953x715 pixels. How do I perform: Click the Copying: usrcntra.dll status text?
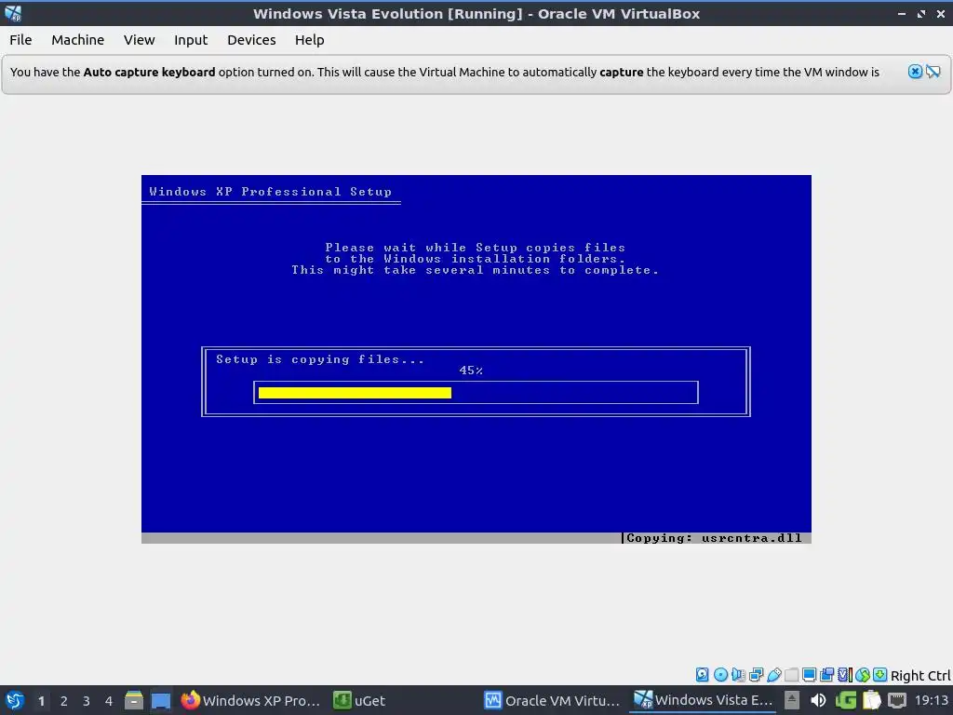point(714,538)
